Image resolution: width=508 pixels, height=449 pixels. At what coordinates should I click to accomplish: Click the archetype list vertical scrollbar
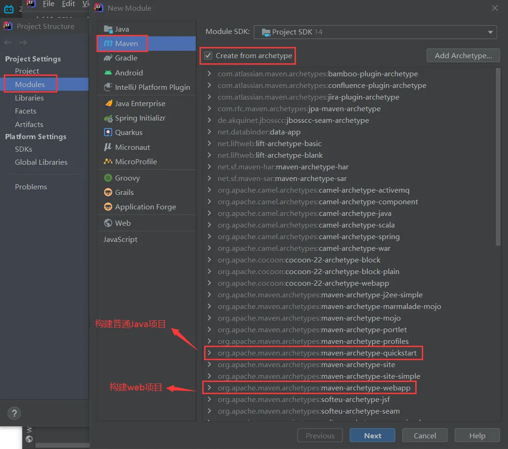click(x=498, y=157)
